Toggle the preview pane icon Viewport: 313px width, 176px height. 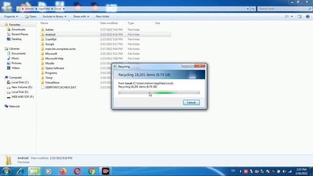[299, 17]
